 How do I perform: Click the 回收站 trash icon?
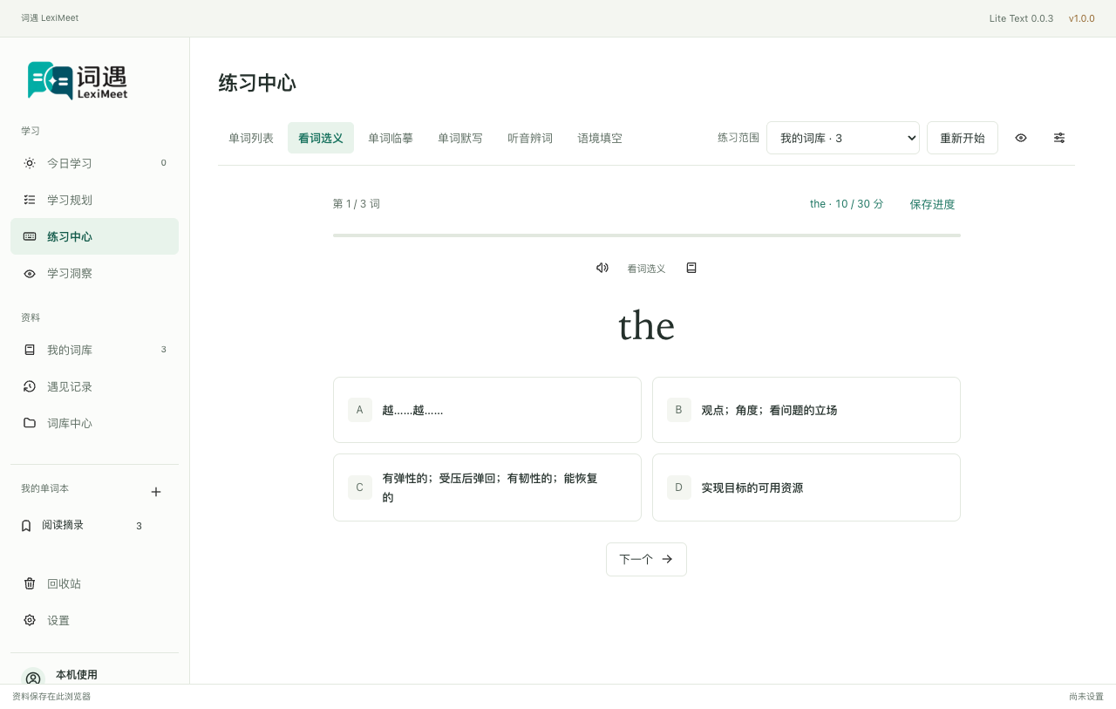[30, 583]
